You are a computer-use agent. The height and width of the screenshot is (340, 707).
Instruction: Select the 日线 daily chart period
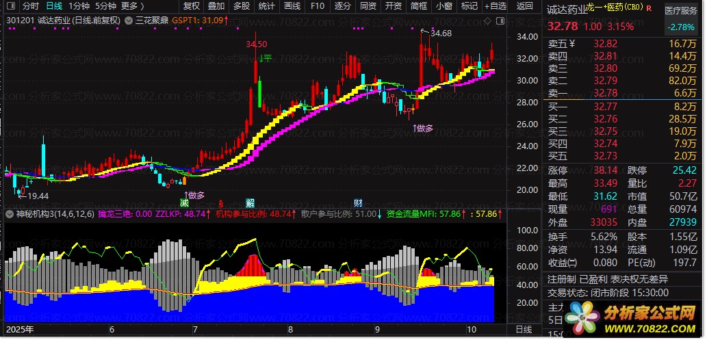click(x=55, y=6)
